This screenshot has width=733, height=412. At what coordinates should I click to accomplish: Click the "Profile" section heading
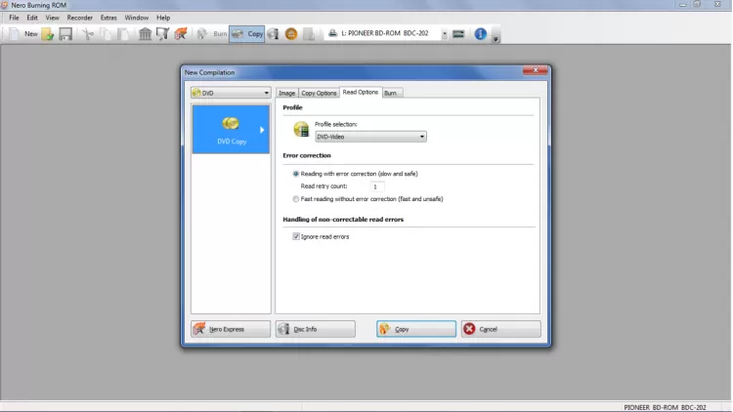[292, 107]
